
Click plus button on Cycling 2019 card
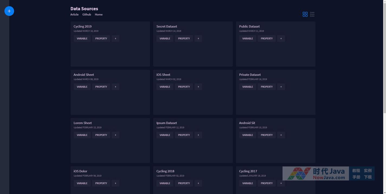[115, 39]
